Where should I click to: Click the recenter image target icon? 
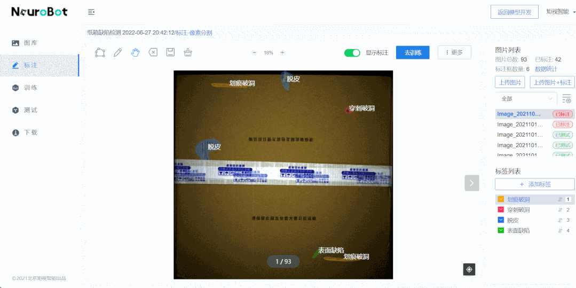click(469, 269)
